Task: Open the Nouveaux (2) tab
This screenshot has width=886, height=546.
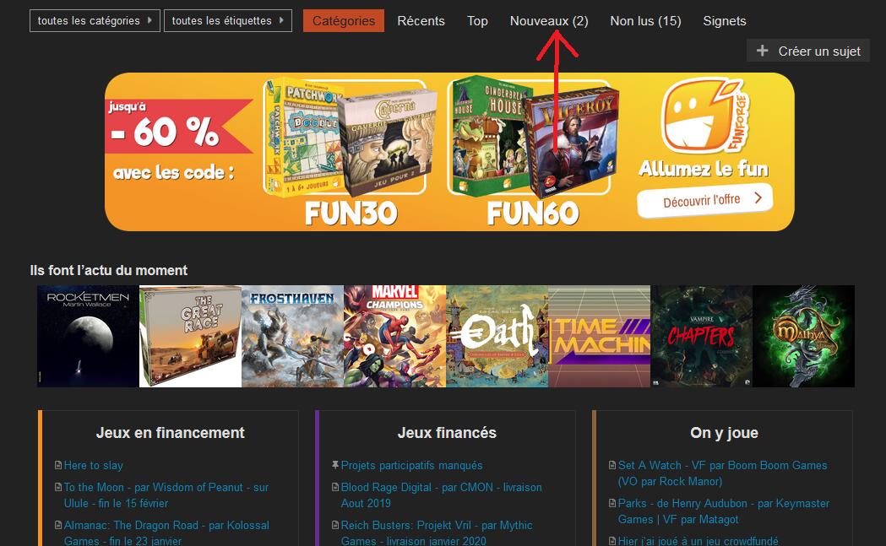Action: (x=549, y=21)
